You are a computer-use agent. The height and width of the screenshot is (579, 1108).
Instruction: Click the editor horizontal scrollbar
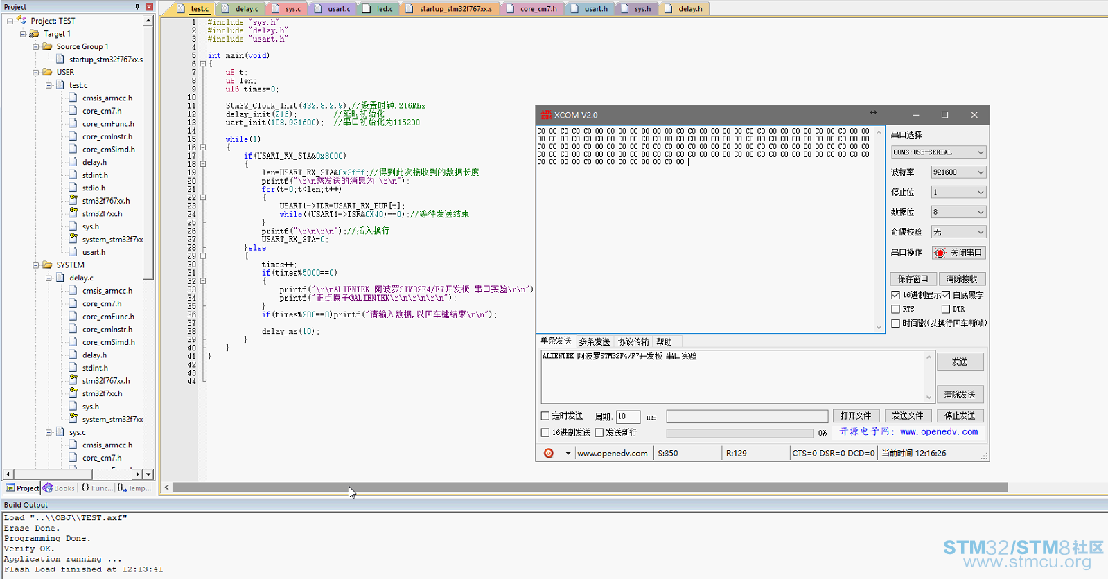pyautogui.click(x=590, y=488)
